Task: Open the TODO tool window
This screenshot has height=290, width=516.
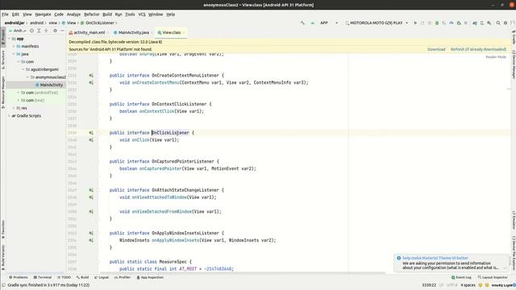Action: [64, 277]
